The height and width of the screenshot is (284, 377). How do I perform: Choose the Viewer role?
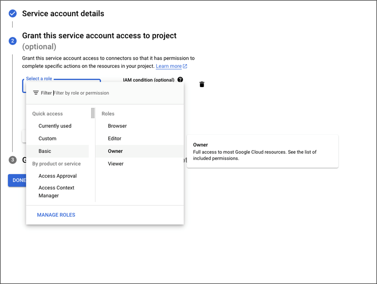pyautogui.click(x=115, y=164)
